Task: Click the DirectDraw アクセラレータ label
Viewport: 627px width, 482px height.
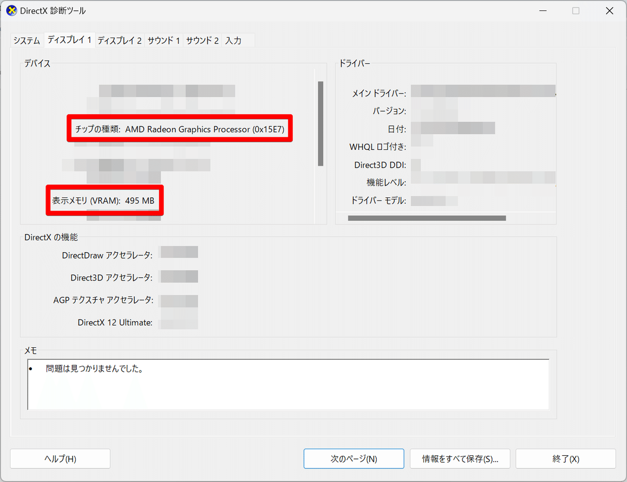Action: pyautogui.click(x=107, y=255)
